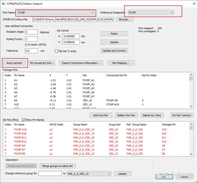Open the Part Name dropdown

pos(56,13)
